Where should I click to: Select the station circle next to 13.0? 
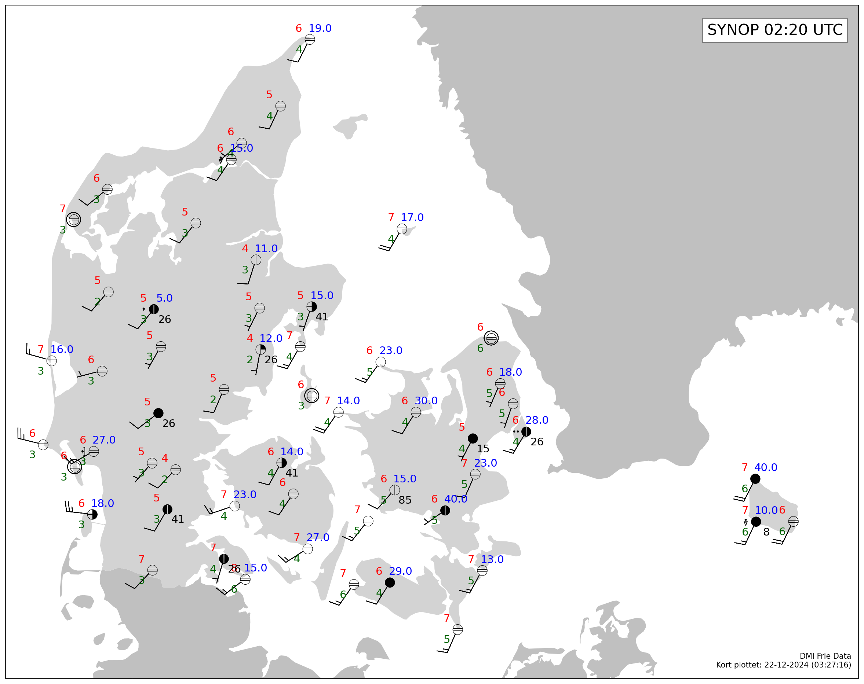[482, 571]
